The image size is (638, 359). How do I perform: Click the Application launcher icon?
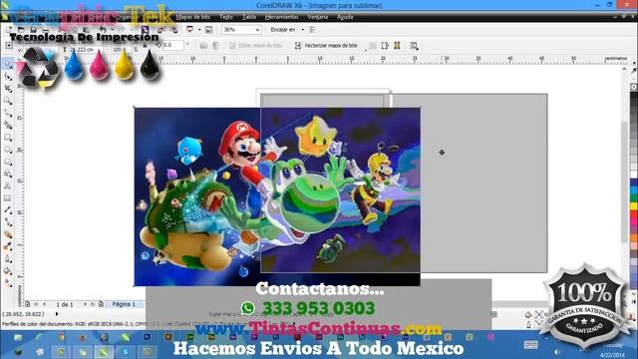click(189, 30)
